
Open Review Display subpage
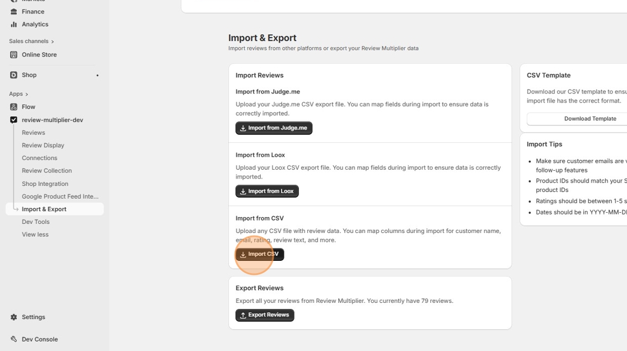click(x=43, y=146)
